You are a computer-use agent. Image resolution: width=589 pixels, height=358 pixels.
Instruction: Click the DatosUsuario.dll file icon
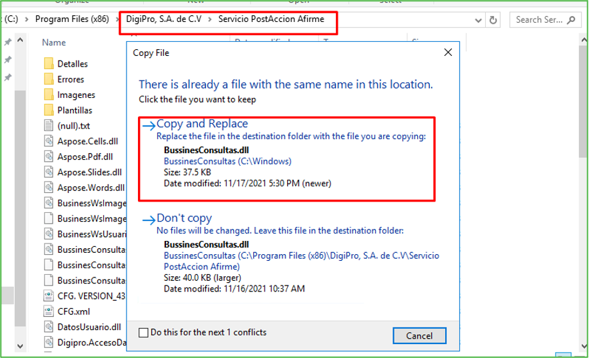[x=48, y=327]
